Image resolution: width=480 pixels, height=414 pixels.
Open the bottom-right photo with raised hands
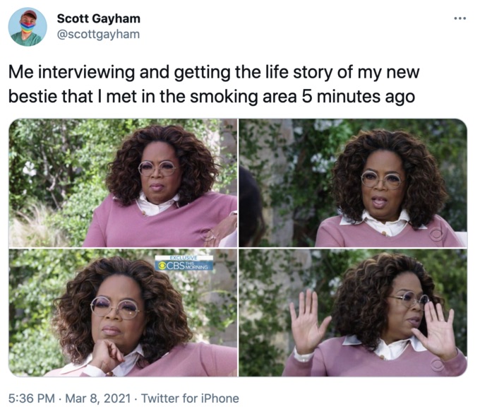pyautogui.click(x=353, y=312)
